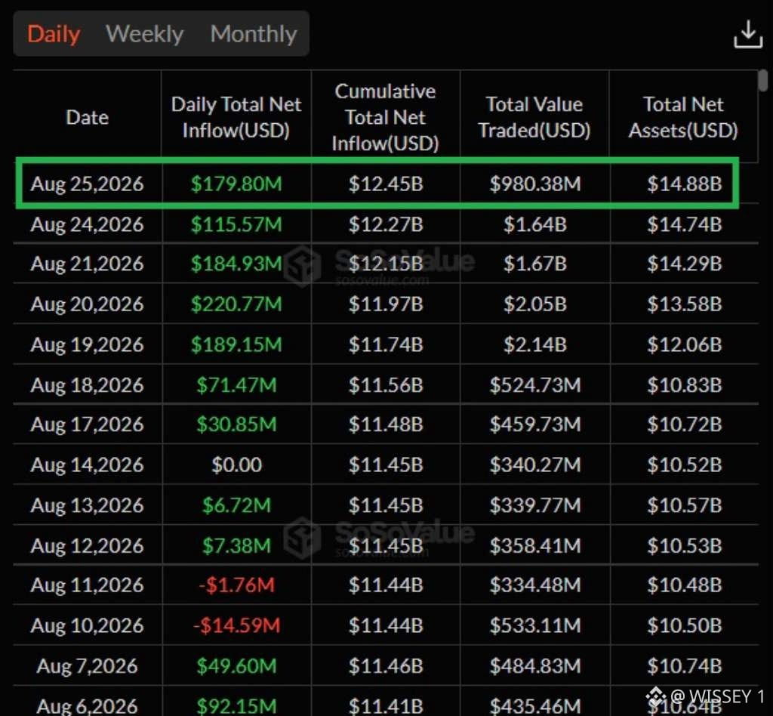Switch to the Daily tab

54,34
